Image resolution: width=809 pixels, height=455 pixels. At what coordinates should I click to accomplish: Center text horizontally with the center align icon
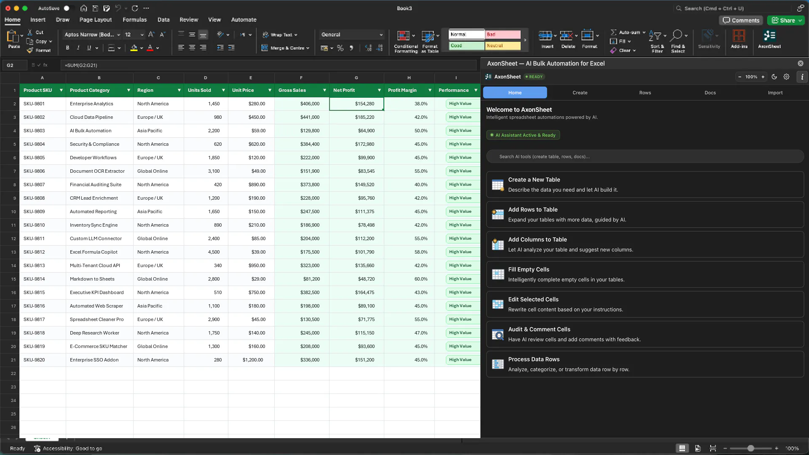pos(192,48)
